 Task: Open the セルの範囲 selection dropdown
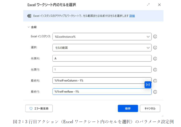coord(102,48)
